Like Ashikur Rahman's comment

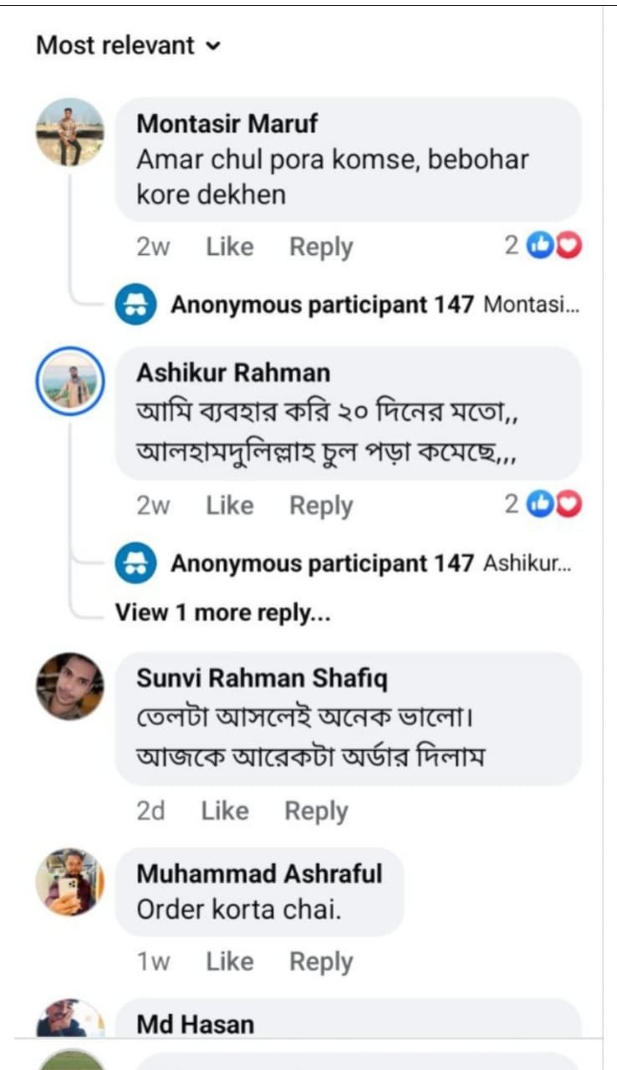tap(229, 506)
